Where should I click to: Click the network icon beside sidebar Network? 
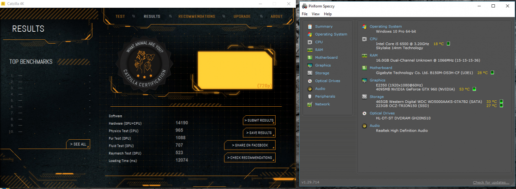[310, 104]
